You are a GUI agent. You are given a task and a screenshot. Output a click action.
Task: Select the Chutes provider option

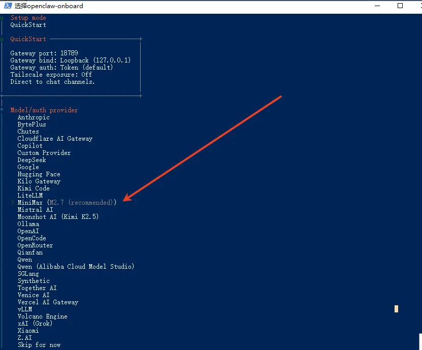pyautogui.click(x=28, y=132)
